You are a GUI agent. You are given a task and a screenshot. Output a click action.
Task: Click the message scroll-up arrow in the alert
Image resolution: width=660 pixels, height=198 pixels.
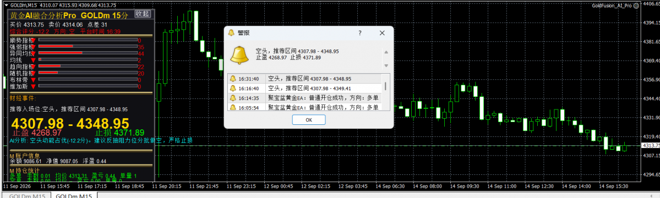[386, 52]
